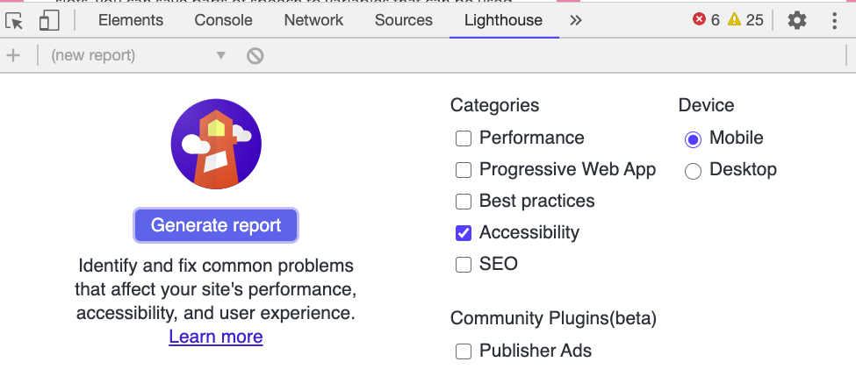Enable the Performance category checkbox
This screenshot has width=856, height=376.
coord(464,138)
